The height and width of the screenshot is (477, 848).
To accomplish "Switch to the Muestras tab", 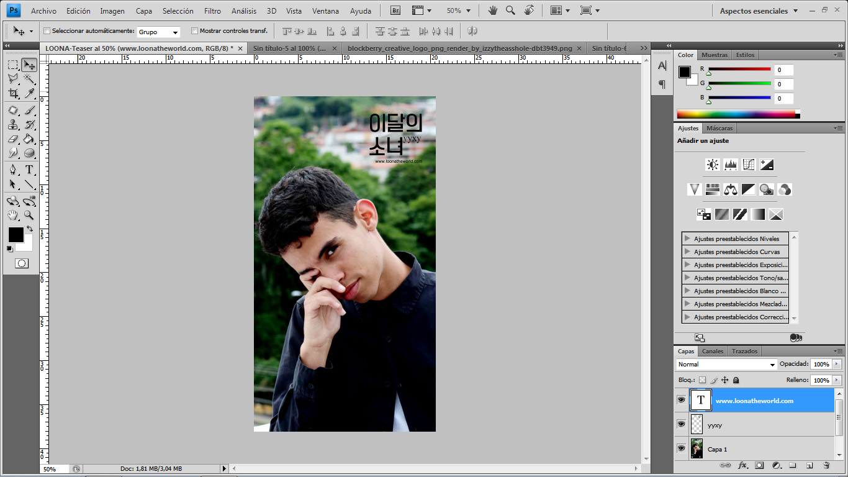I will tap(715, 55).
